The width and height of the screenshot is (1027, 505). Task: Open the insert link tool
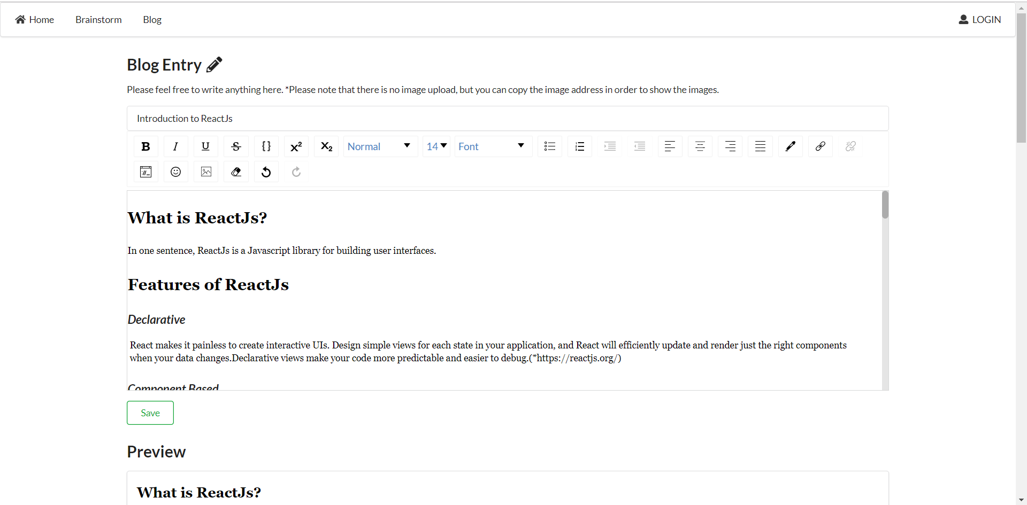click(821, 146)
